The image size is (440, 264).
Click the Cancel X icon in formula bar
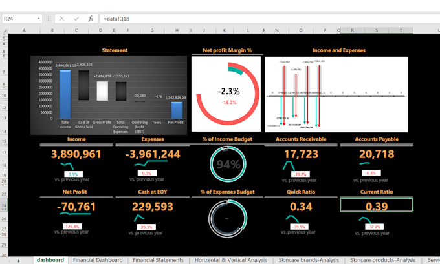(61, 19)
